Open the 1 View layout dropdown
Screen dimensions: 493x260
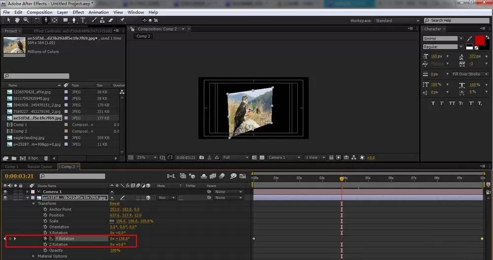[x=315, y=157]
